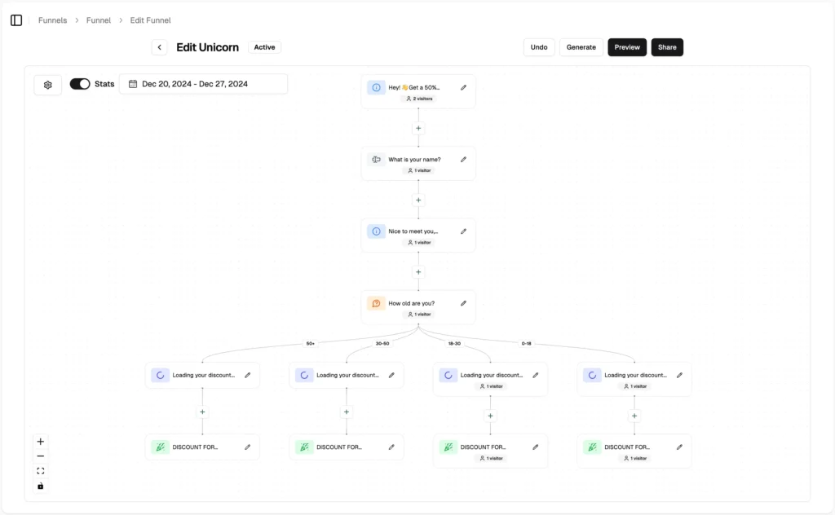Click the Active status badge

(265, 47)
